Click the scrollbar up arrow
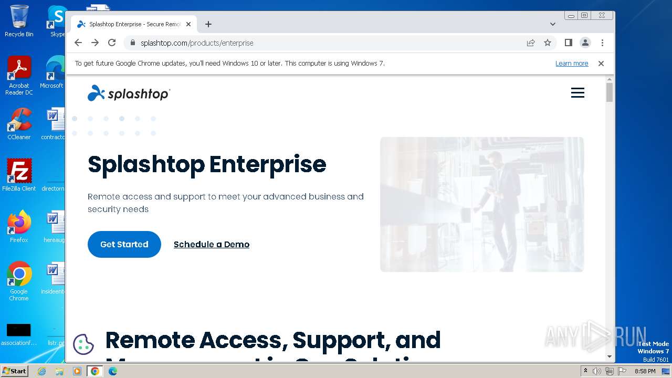The image size is (672, 378). (610, 79)
